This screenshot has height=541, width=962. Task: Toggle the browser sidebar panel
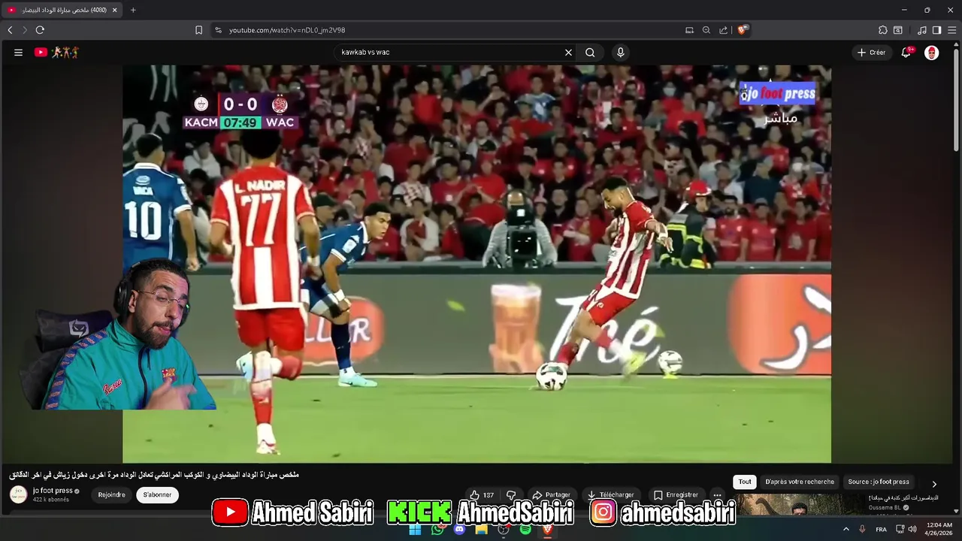click(x=936, y=30)
